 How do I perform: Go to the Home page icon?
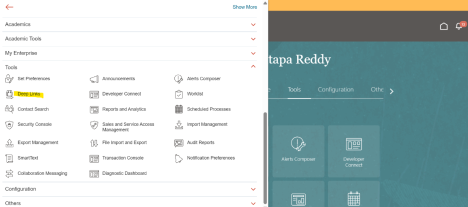tap(444, 26)
